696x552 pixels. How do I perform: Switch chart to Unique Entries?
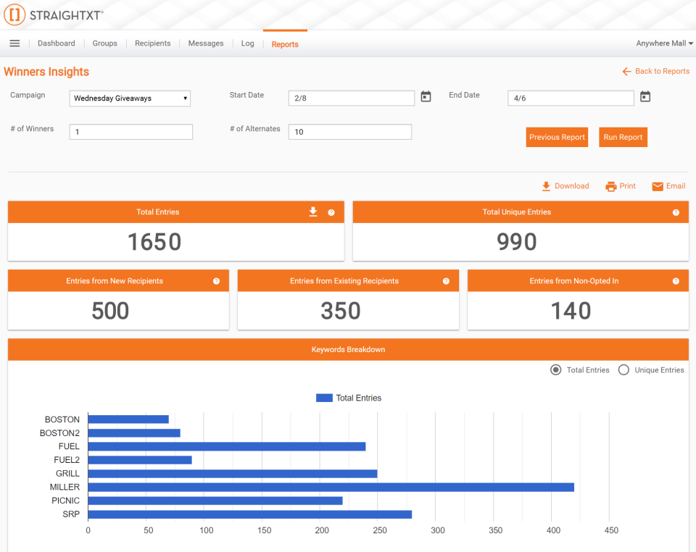click(623, 369)
